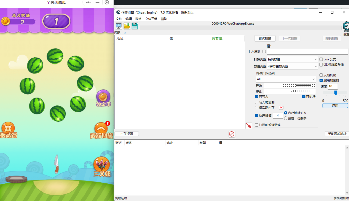Screen dimensions: 349x201
Task: Toggle the '非'逻辑取反值 checkbox
Action: click(x=321, y=65)
